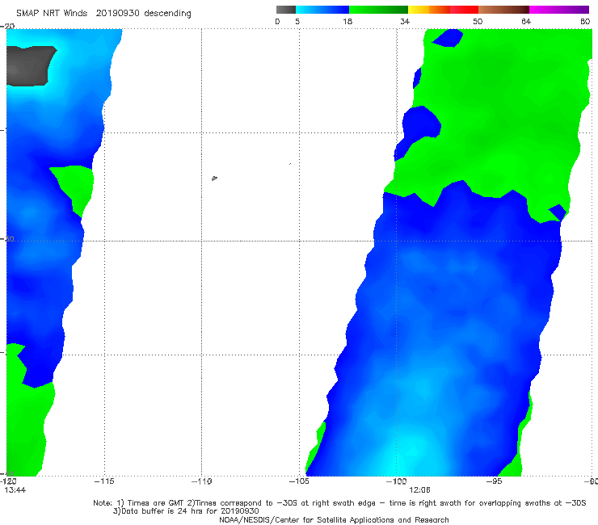
Task: Click the longitude label '-95'
Action: [x=495, y=481]
